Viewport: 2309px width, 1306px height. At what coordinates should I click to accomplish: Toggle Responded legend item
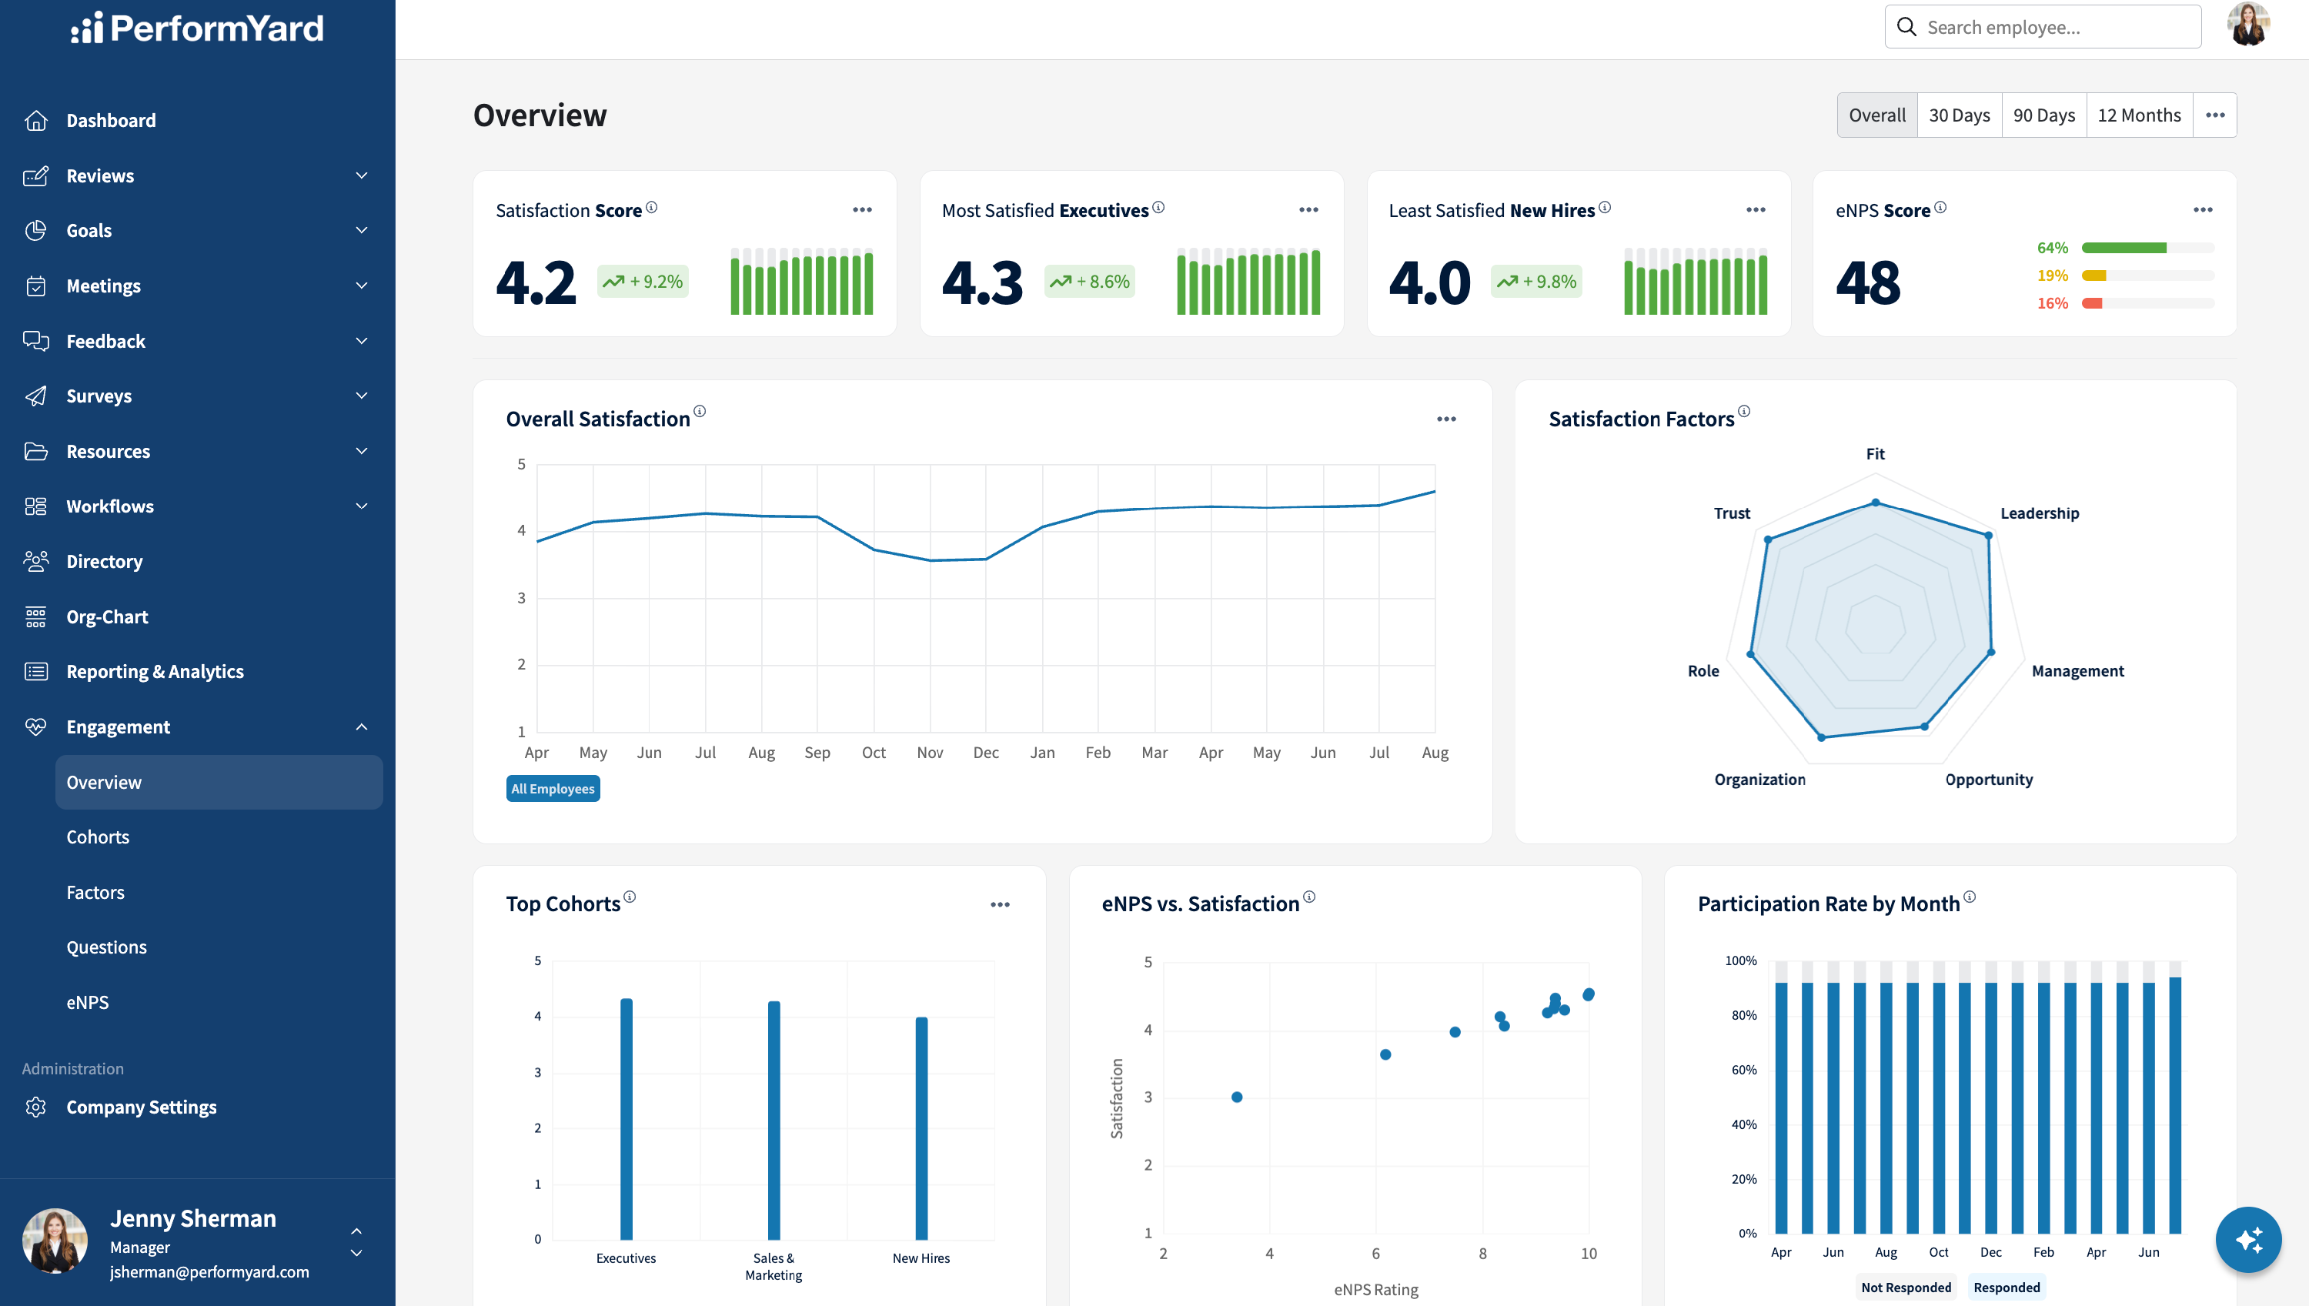(2007, 1288)
